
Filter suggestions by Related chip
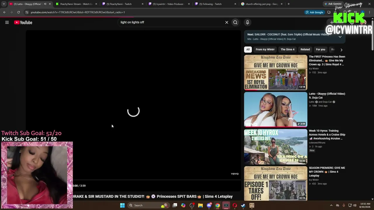(x=305, y=49)
